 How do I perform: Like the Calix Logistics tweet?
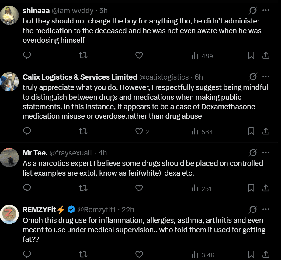click(x=139, y=131)
